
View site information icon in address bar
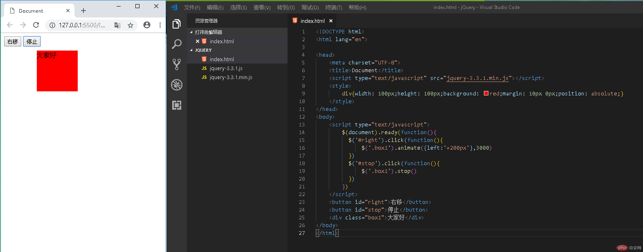52,25
